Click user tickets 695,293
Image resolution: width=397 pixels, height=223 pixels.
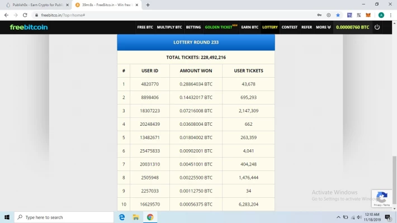tap(248, 97)
